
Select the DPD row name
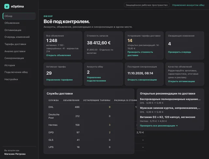coord(51,132)
